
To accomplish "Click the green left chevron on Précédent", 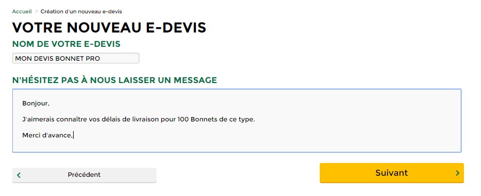I will point(19,175).
